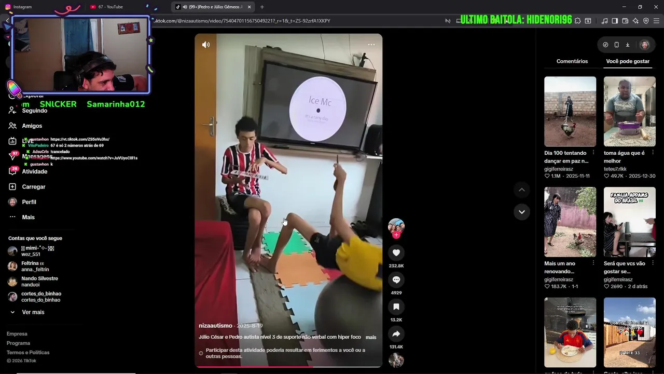
Task: Open 'Família Addams do Brasil' thumbnail
Action: click(x=629, y=222)
